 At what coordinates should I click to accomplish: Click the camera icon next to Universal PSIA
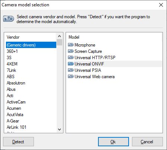coord(71,70)
